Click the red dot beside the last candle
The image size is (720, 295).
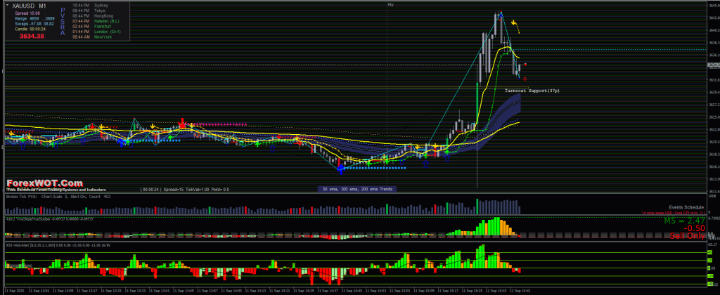pyautogui.click(x=525, y=65)
